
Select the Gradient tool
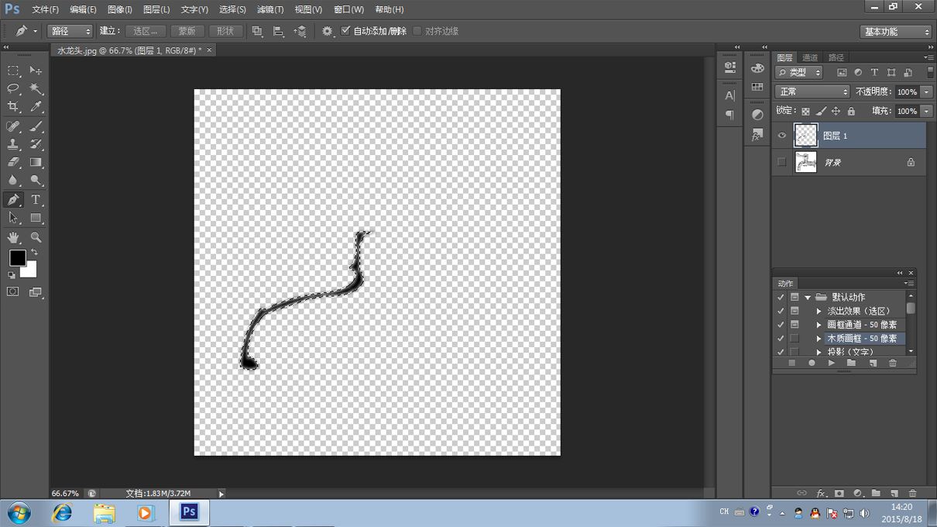pos(36,163)
